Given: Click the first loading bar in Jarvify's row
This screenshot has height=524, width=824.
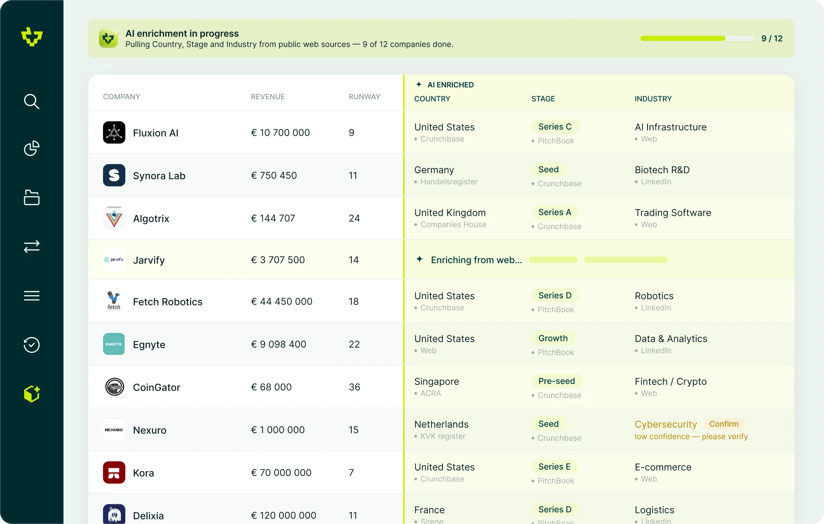Looking at the screenshot, I should pos(553,259).
